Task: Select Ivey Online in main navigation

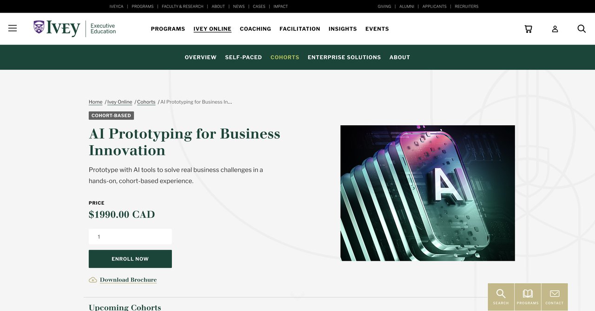Action: (212, 29)
